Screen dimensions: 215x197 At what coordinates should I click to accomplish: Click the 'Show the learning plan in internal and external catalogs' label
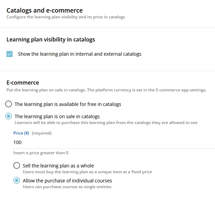click(x=79, y=54)
